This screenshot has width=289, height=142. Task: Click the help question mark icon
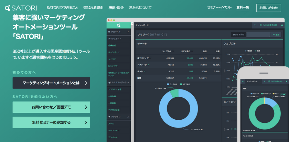[255, 25]
